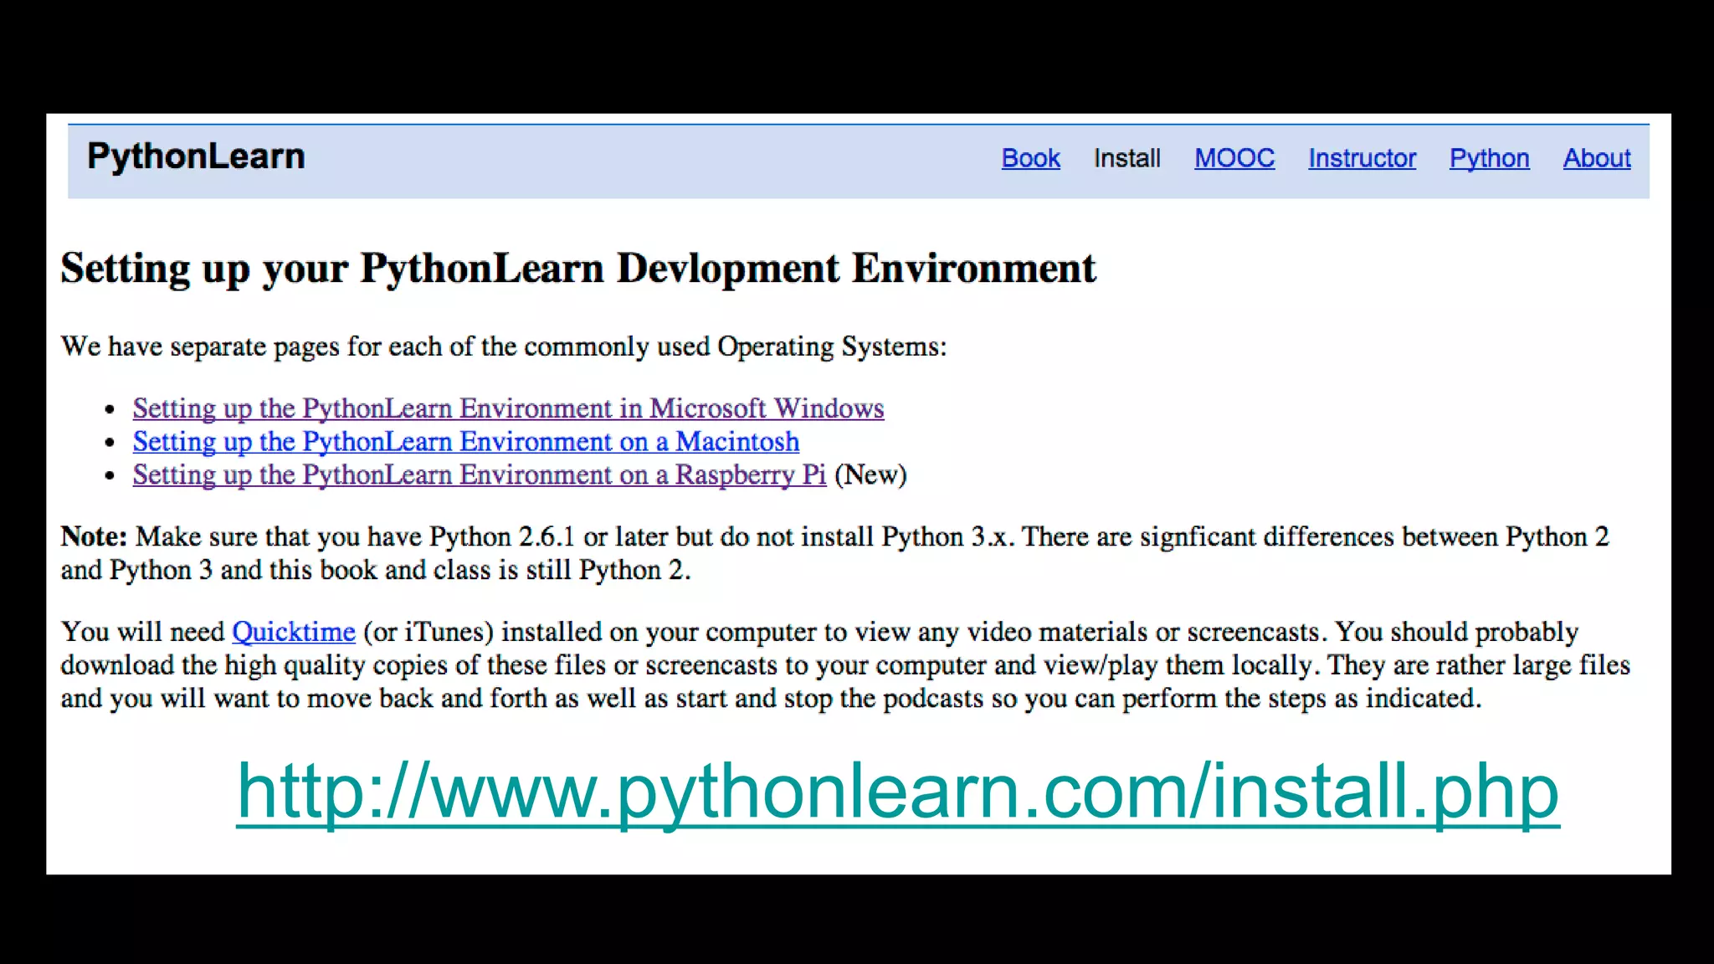This screenshot has height=964, width=1714.
Task: Follow the Quicktime download link
Action: pos(294,632)
